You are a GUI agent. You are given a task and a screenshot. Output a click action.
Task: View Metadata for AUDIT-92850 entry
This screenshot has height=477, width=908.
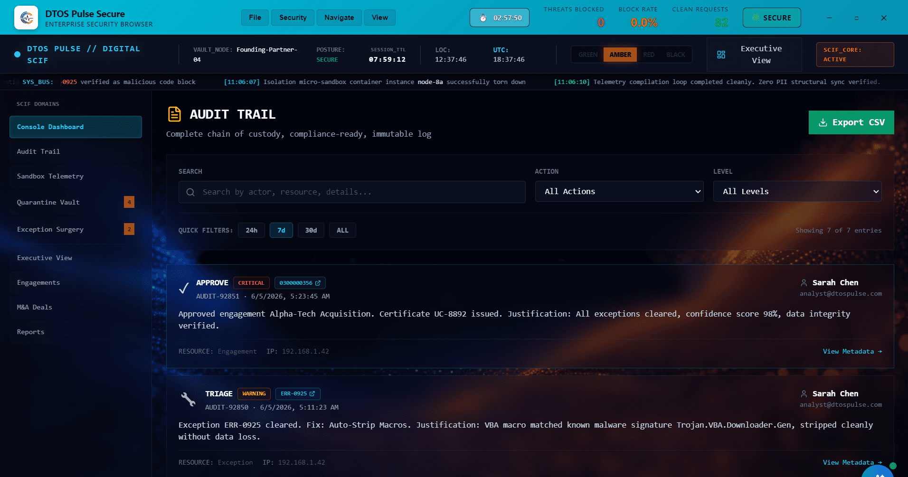tap(852, 463)
